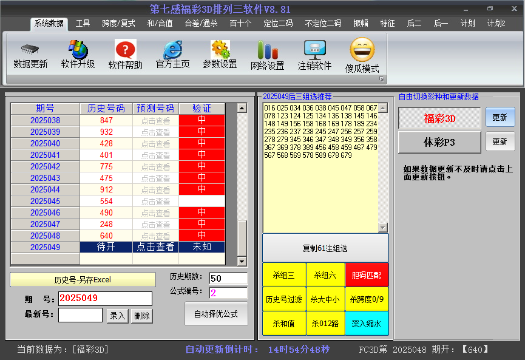The image size is (525, 360).
Task: Click 复制61注组选 button
Action: pos(325,248)
